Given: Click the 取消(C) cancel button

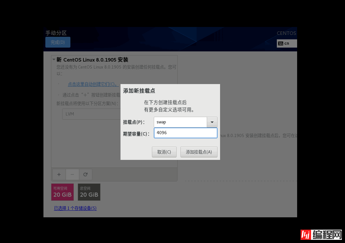Looking at the screenshot, I should click(x=164, y=152).
